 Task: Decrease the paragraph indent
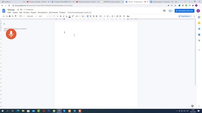click(117, 16)
